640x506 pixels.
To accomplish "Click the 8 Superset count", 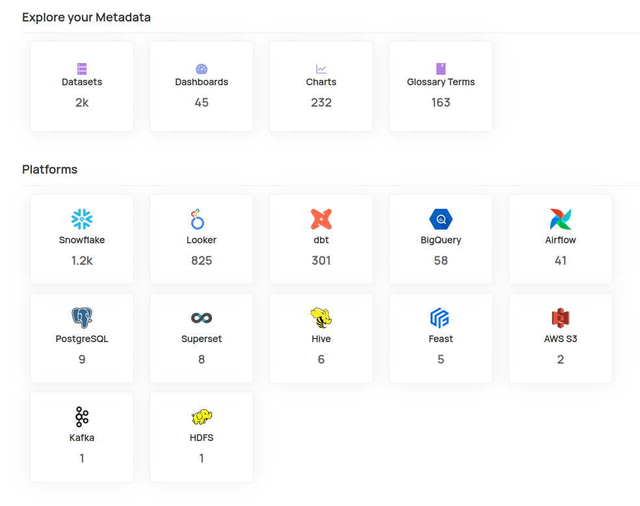I will [202, 359].
